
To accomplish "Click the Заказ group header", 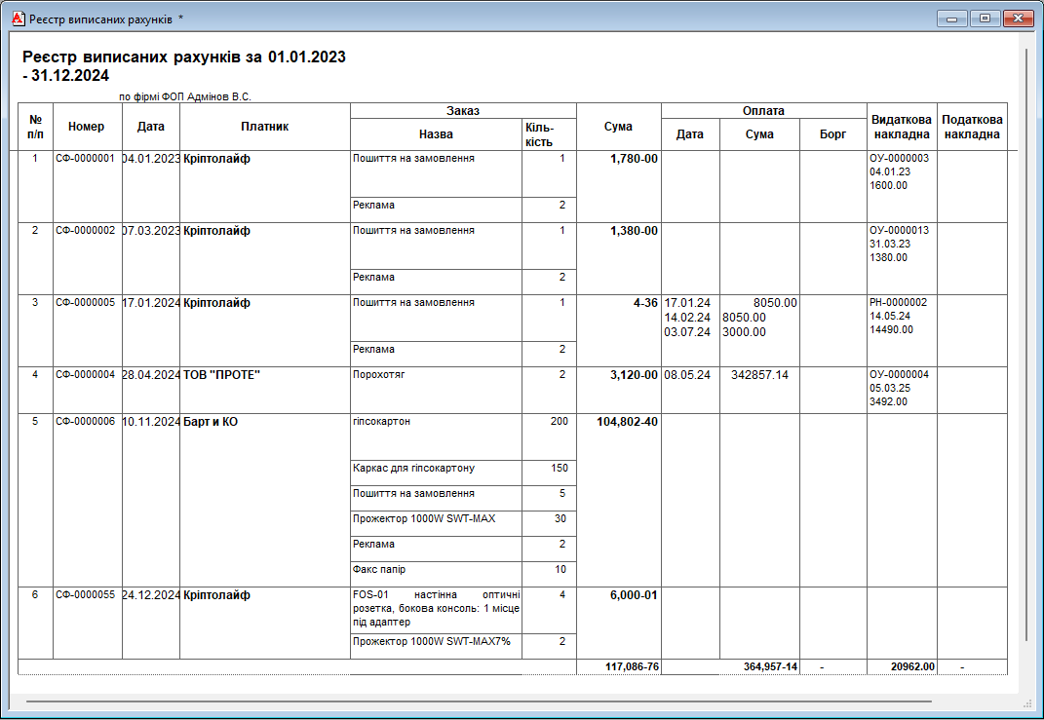I will (463, 111).
